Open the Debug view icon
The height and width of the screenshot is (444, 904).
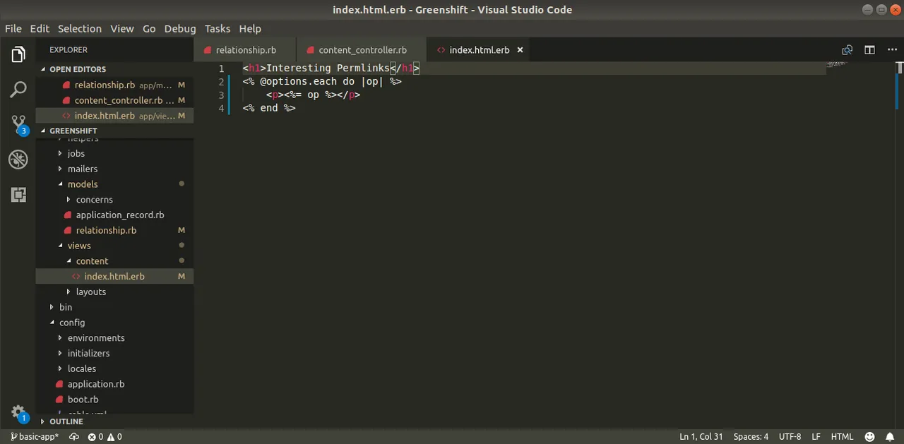(x=18, y=160)
